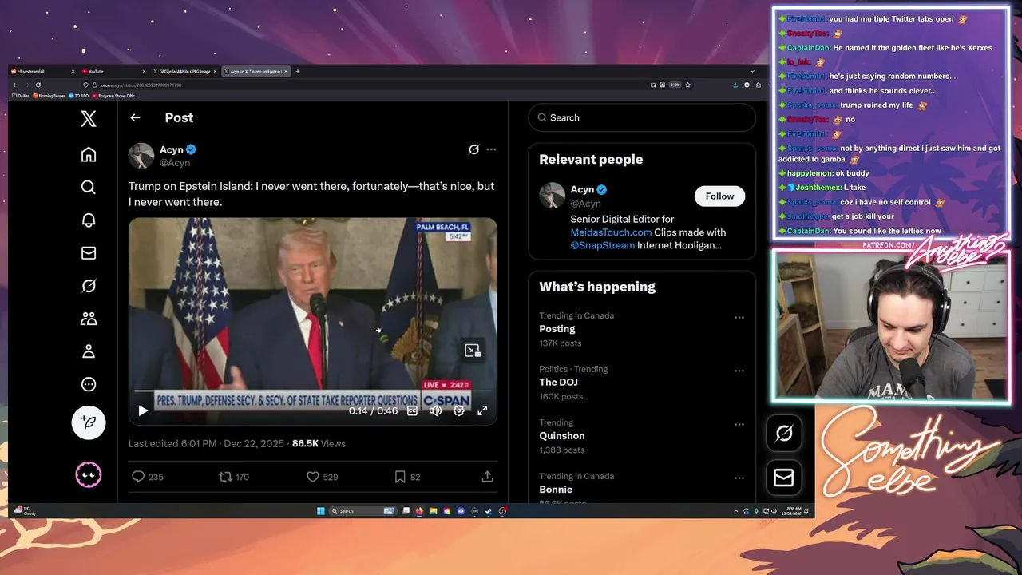Image resolution: width=1022 pixels, height=575 pixels.
Task: Click browser back arrow
Action: coord(15,85)
